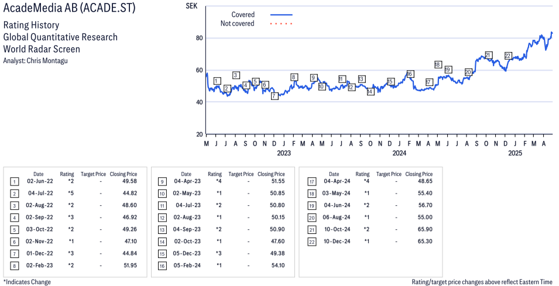Select 'Global Quantitative Research' text

pos(60,37)
